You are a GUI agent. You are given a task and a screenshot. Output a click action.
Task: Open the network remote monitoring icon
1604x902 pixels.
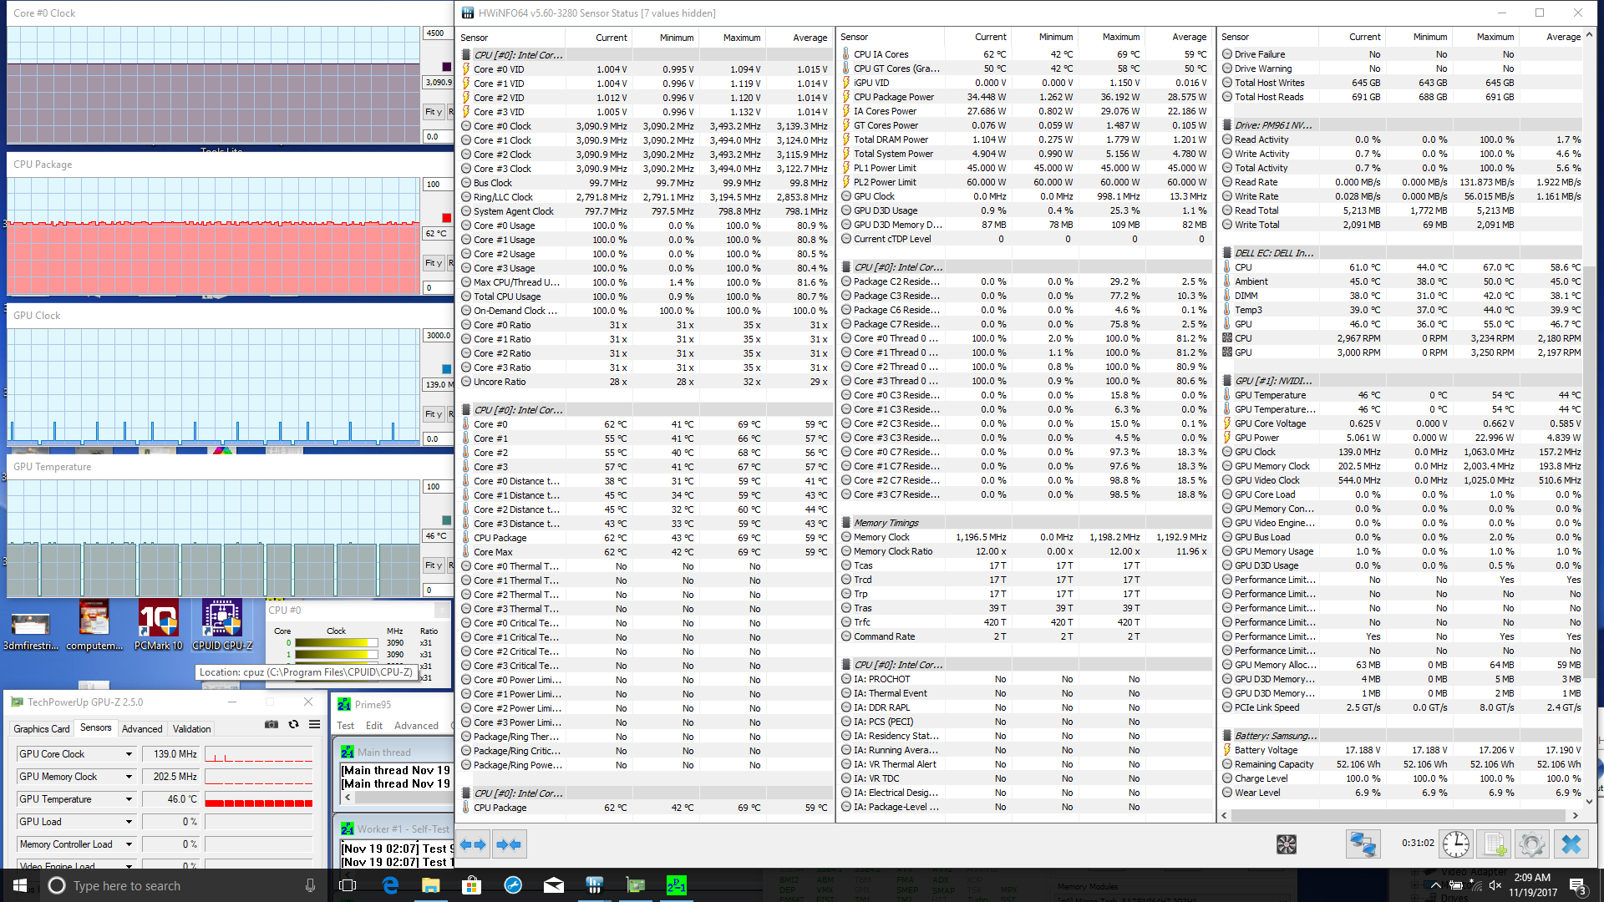pos(1363,844)
